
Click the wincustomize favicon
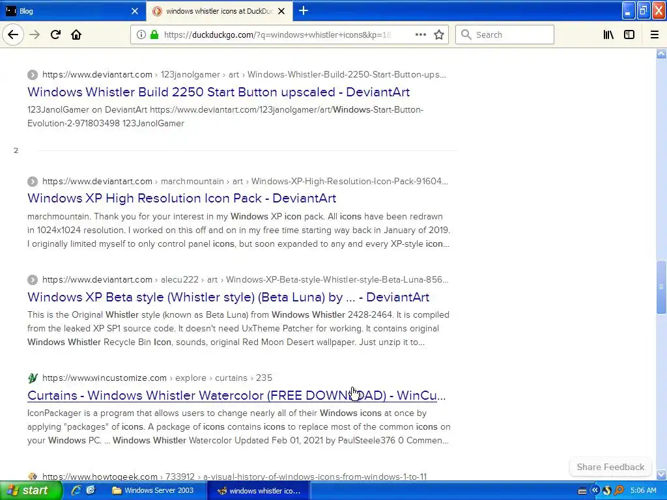(33, 378)
